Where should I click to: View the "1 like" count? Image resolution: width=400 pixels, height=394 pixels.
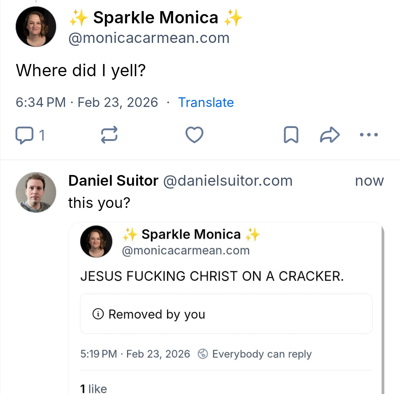94,388
